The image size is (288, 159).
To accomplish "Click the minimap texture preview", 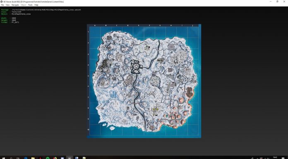I will (x=144, y=81).
